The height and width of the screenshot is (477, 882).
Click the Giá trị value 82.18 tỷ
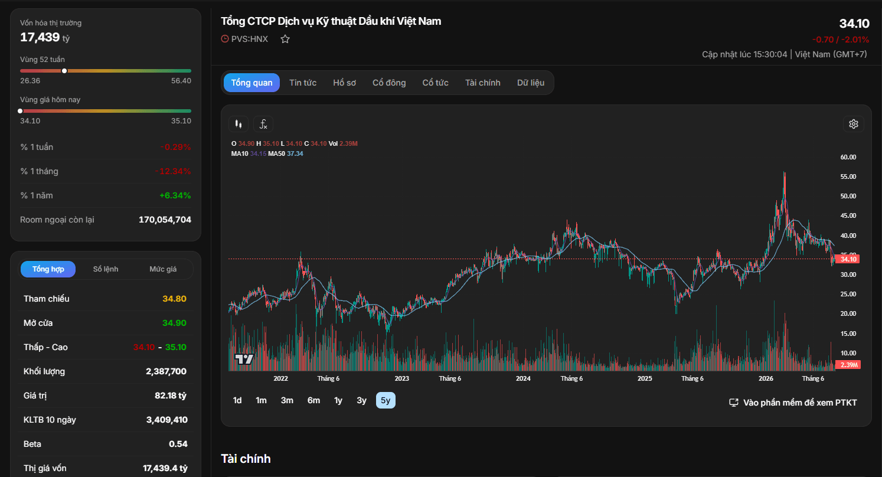171,396
